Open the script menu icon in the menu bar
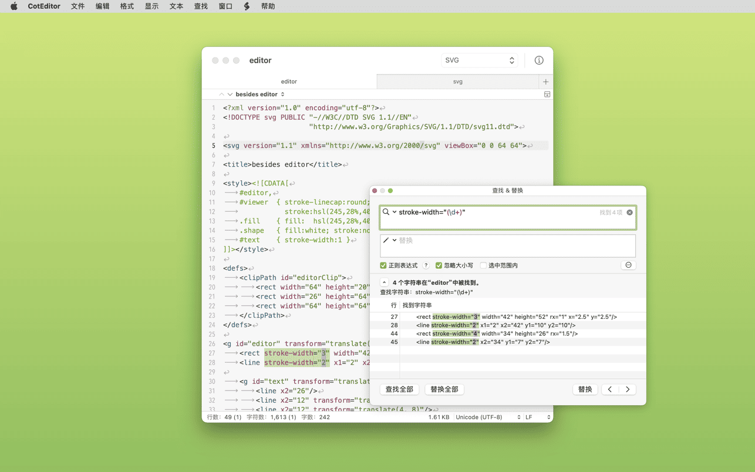The height and width of the screenshot is (472, 755). click(x=247, y=6)
